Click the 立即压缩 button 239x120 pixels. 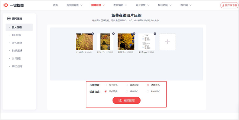pos(127,100)
